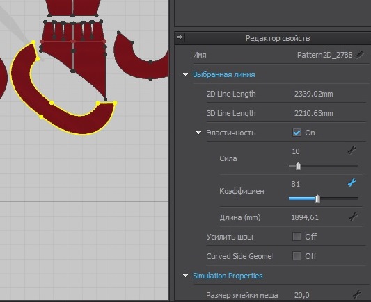Screen dimensions: 371x302
Task: Click the wrench icon next to Сила
Action: point(352,150)
